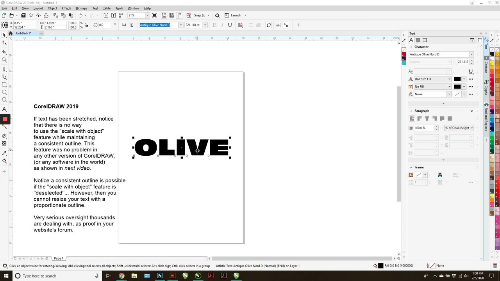Image resolution: width=500 pixels, height=281 pixels.
Task: Click the Export icon
Action: click(113, 15)
